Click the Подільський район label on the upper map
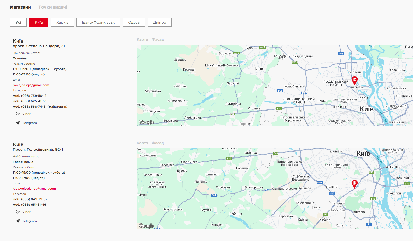This screenshot has width=413, height=241. [x=336, y=83]
